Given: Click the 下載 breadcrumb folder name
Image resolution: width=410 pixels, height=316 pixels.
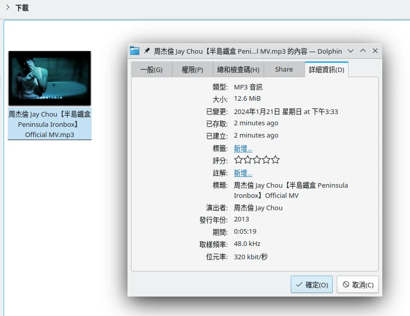Looking at the screenshot, I should 22,8.
